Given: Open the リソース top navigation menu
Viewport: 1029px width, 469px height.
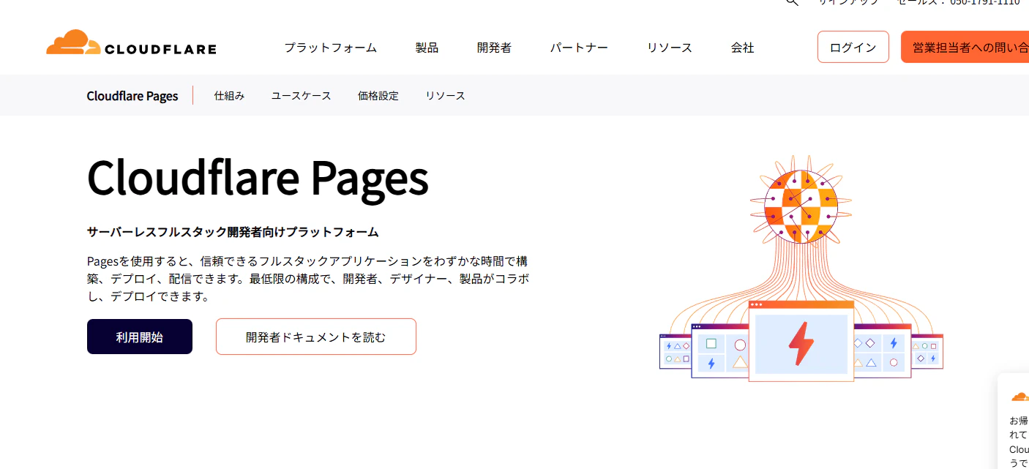Looking at the screenshot, I should pos(669,48).
